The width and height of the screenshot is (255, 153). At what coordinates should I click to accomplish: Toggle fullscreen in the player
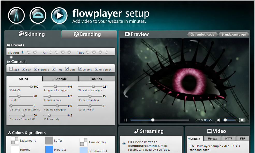pyautogui.click(x=242, y=120)
